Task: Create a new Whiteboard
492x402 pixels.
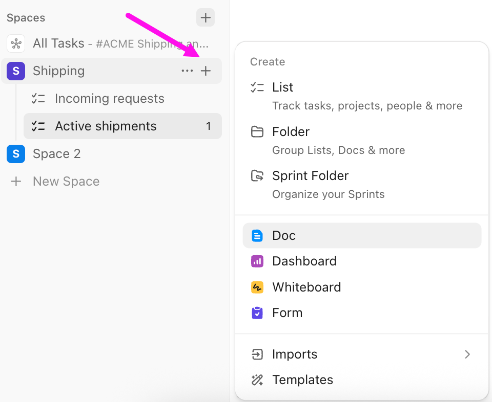Action: coord(306,287)
